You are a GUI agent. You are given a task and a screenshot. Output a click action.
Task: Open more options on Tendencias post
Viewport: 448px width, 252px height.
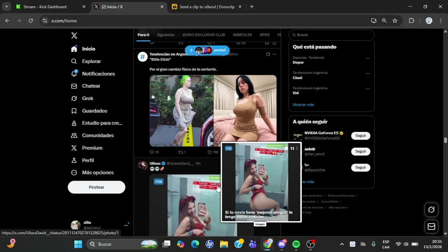(x=274, y=54)
